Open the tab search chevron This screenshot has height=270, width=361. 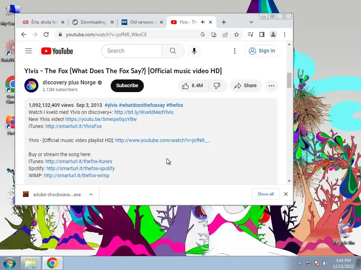tap(251, 22)
